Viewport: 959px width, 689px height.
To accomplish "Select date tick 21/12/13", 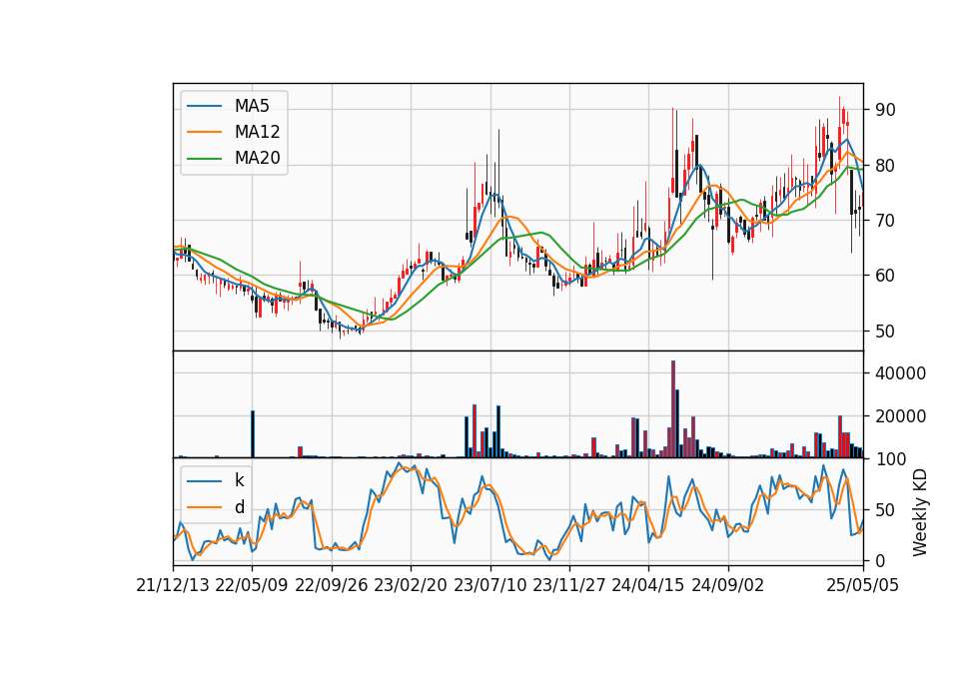I will pyautogui.click(x=173, y=586).
